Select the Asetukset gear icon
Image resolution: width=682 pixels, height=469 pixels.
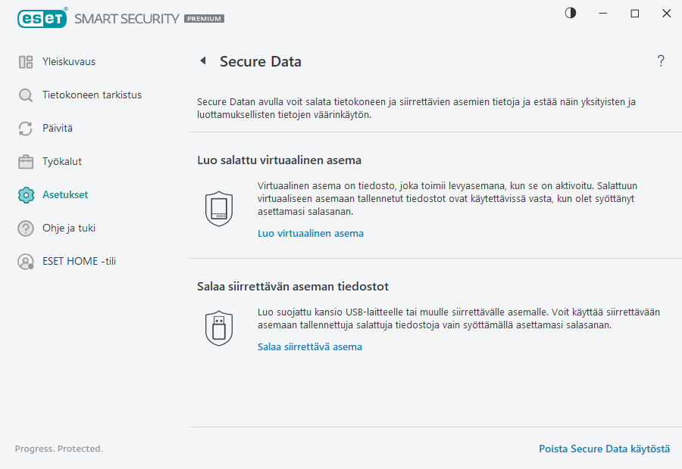25,194
